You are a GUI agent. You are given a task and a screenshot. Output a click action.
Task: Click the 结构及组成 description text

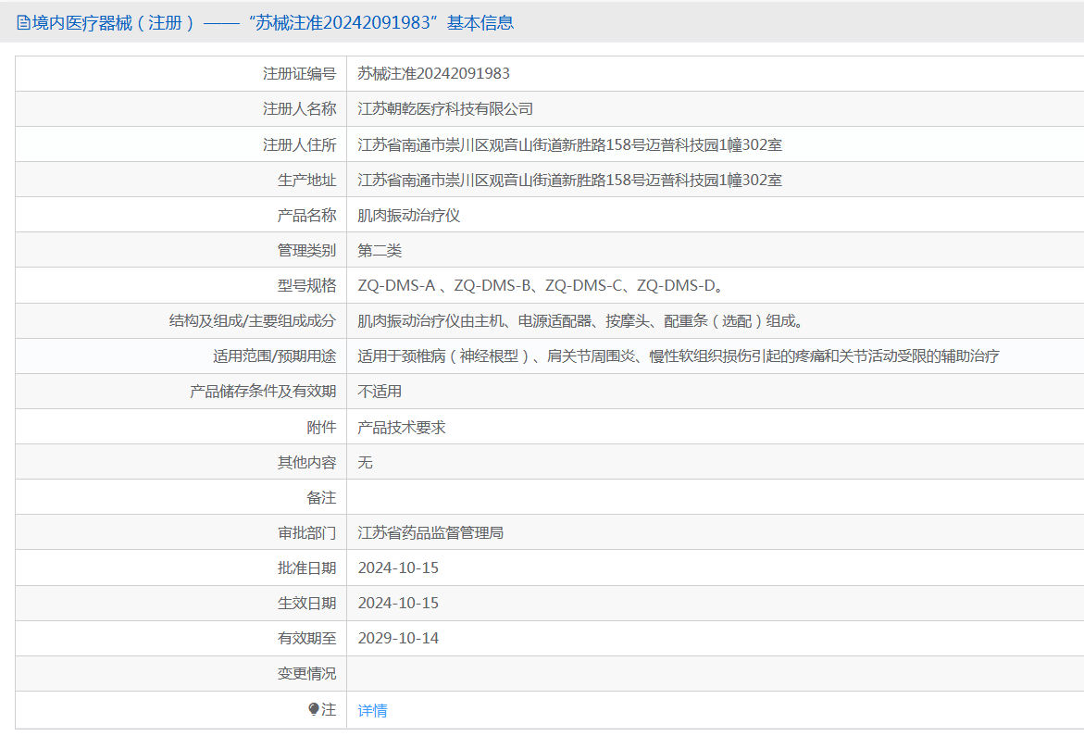point(580,321)
